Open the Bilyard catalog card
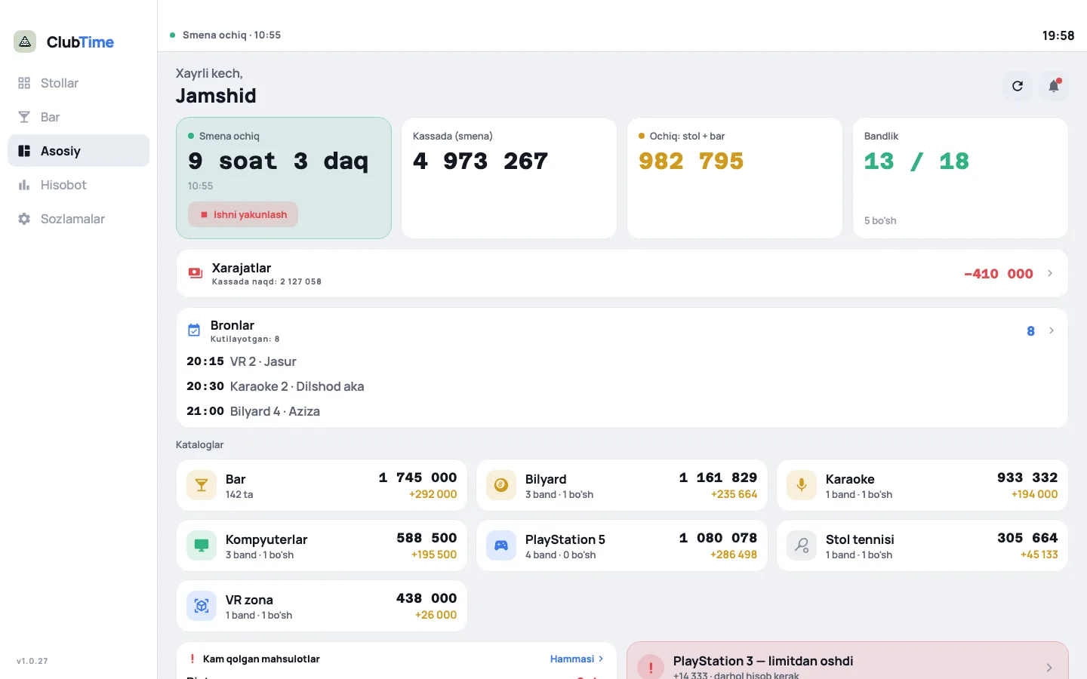The width and height of the screenshot is (1087, 679). pyautogui.click(x=622, y=485)
